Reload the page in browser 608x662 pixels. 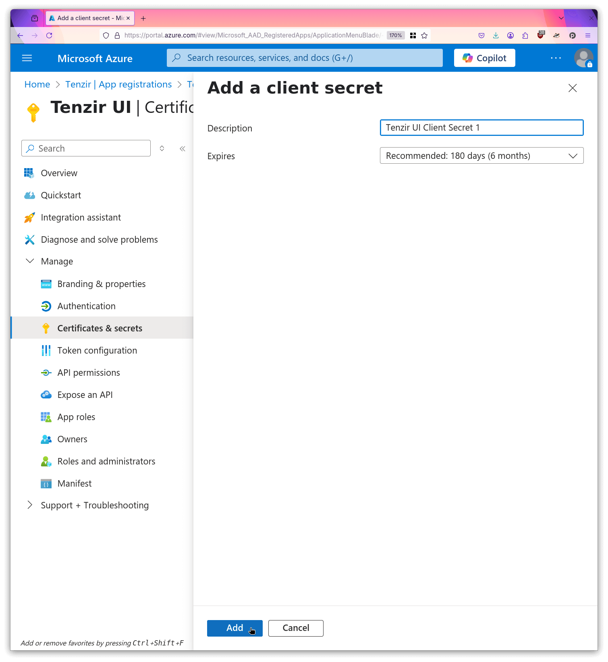pos(49,35)
